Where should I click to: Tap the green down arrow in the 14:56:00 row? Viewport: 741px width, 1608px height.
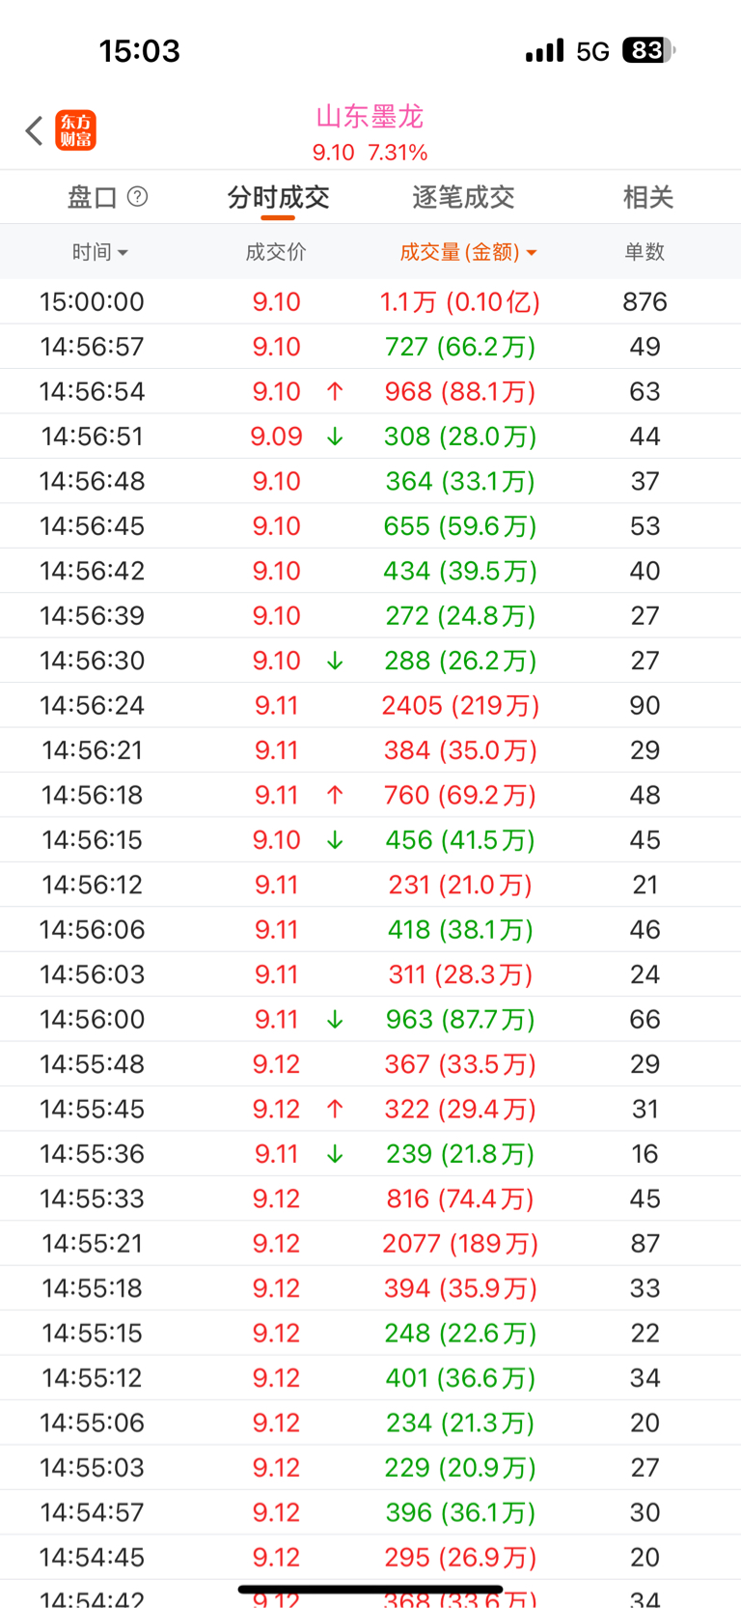(x=335, y=1019)
